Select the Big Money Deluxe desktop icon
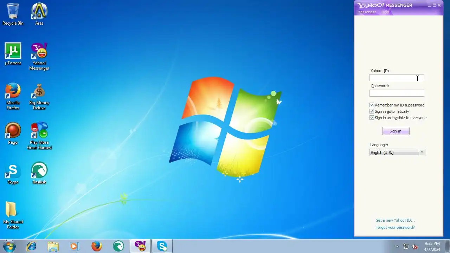The width and height of the screenshot is (450, 253). (x=39, y=96)
